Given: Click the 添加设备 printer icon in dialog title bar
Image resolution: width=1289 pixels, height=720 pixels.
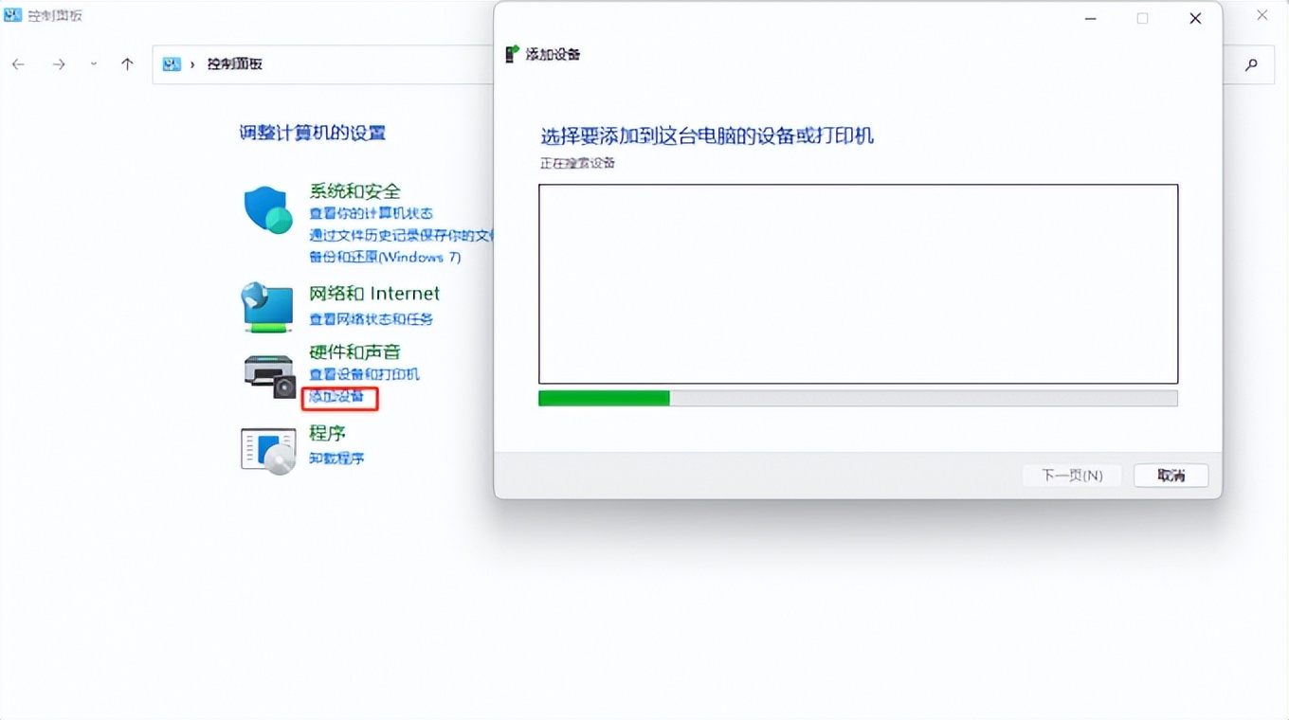Looking at the screenshot, I should [512, 54].
